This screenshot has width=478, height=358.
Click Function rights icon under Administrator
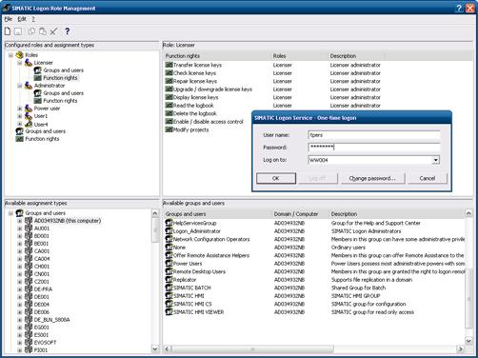point(38,101)
